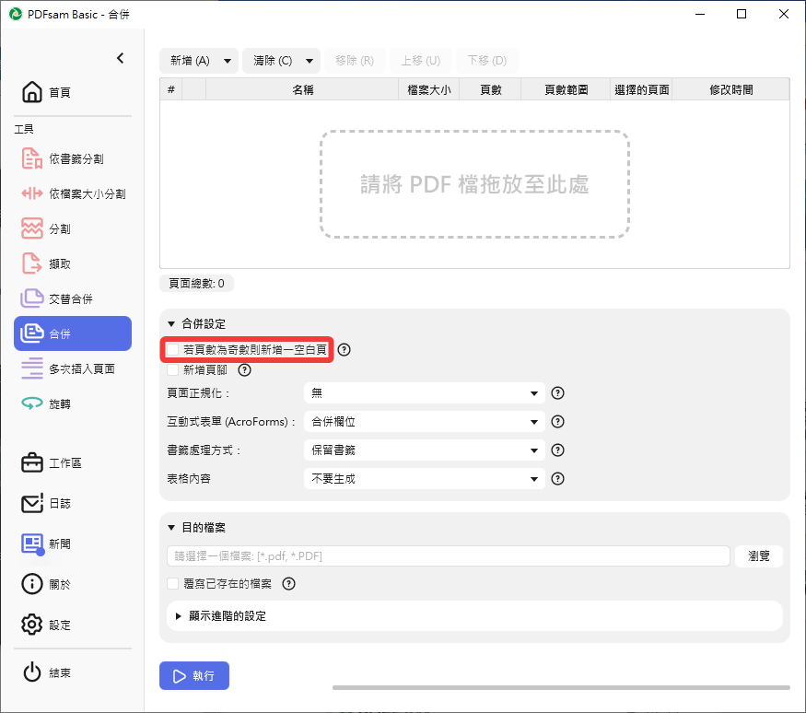Image resolution: width=806 pixels, height=713 pixels.
Task: Show help for 新增頁腳 option
Action: click(245, 370)
